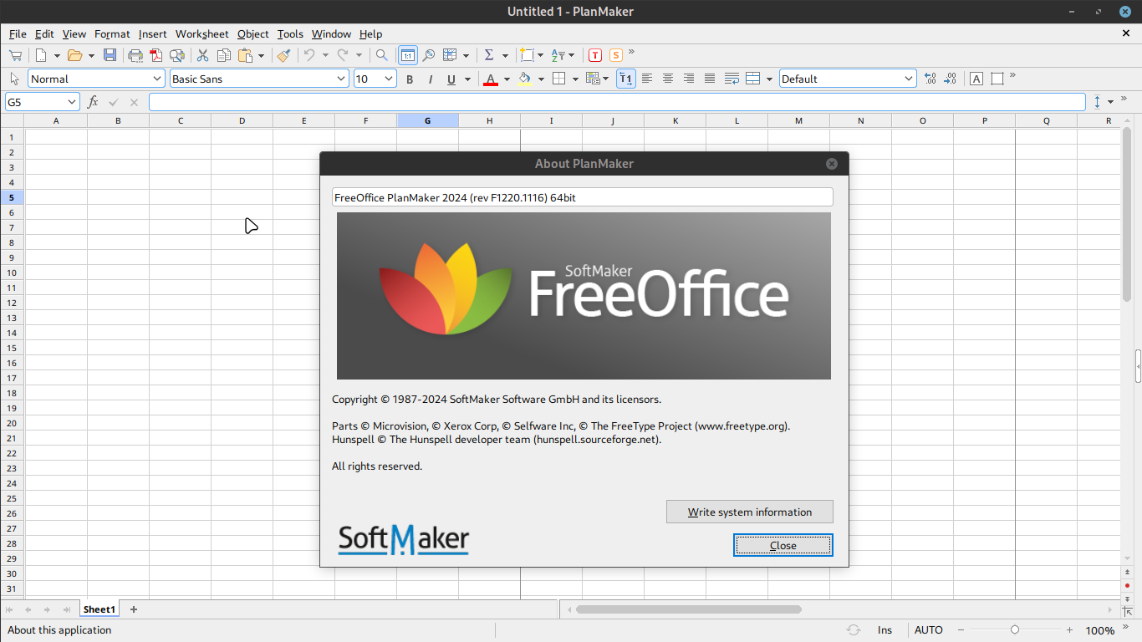Click the fx insert function icon
Image resolution: width=1142 pixels, height=642 pixels.
click(x=93, y=102)
